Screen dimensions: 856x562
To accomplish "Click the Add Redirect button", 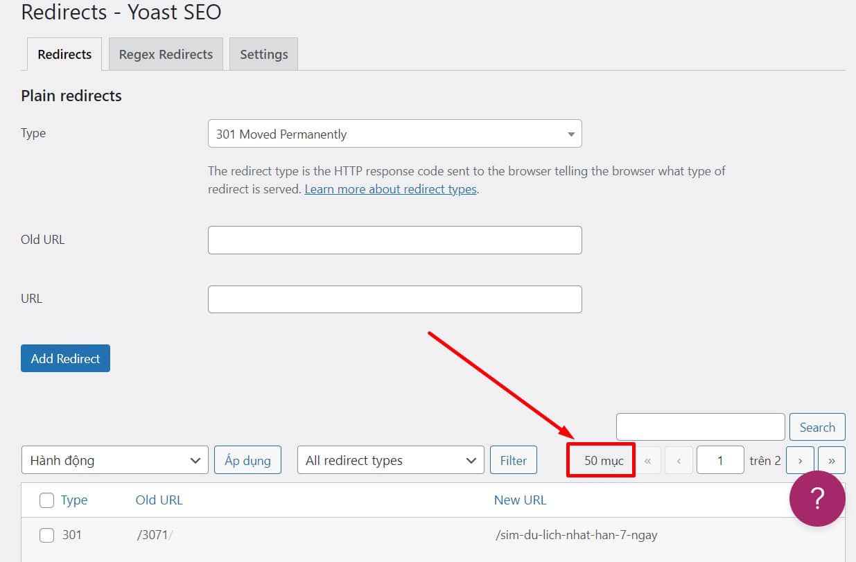I will [65, 358].
